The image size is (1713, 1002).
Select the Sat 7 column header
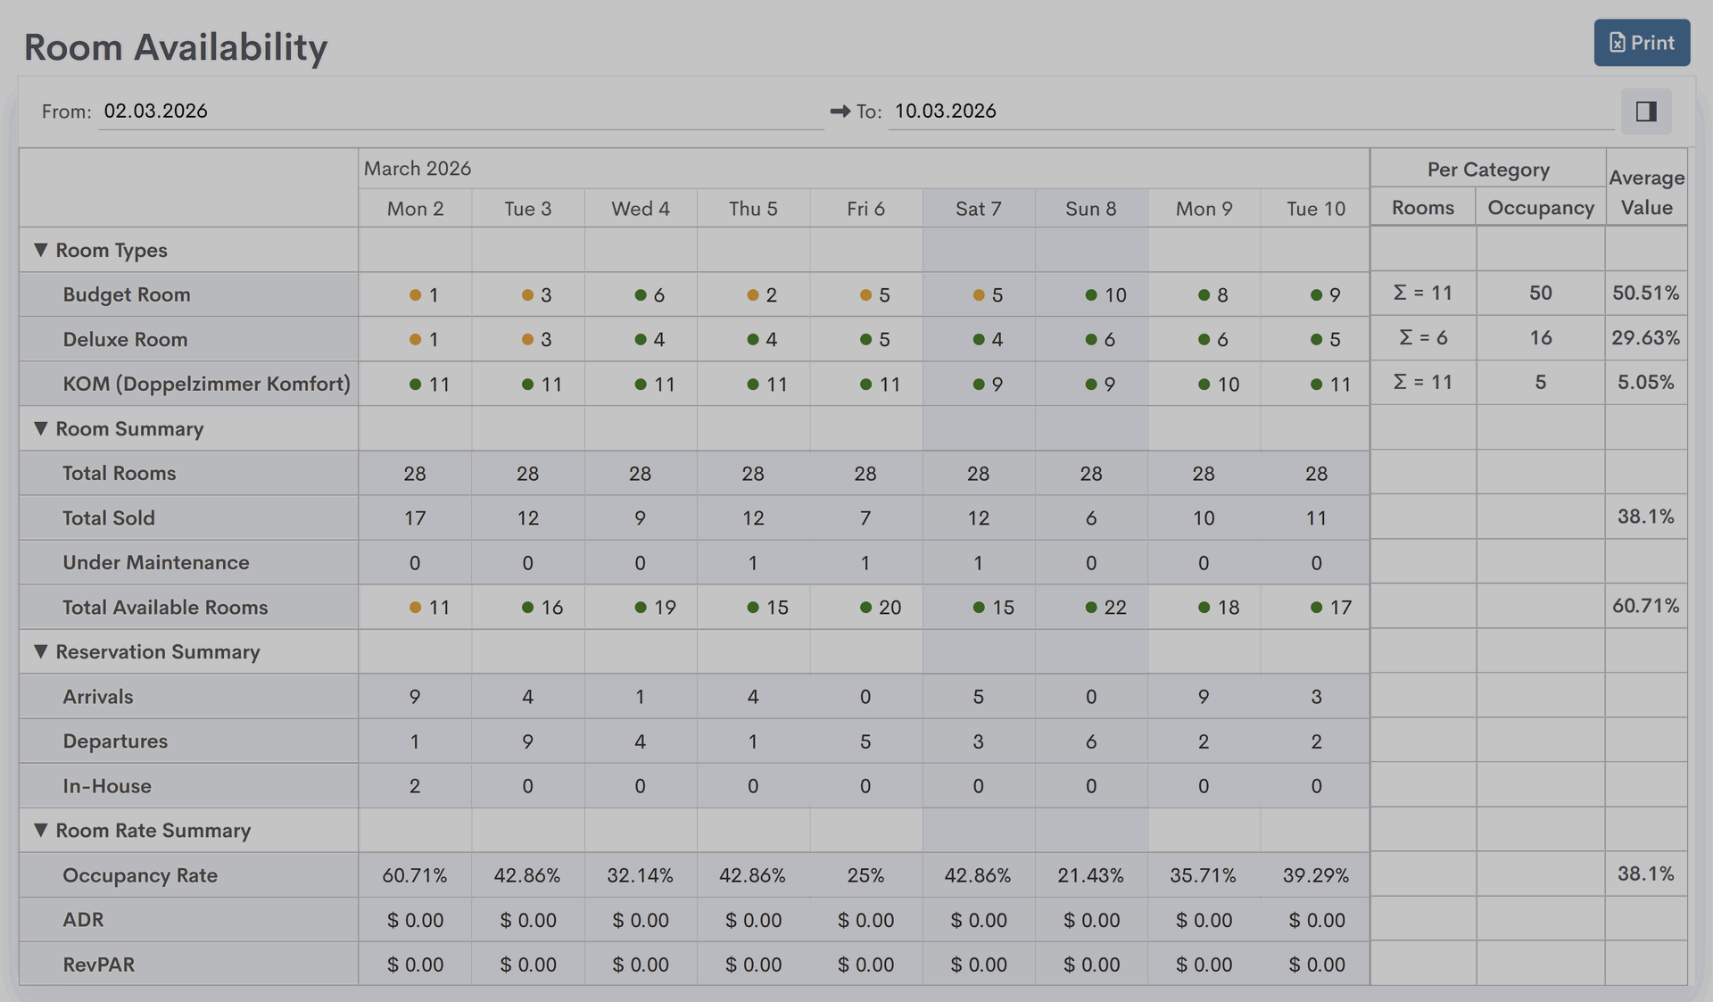tap(978, 209)
